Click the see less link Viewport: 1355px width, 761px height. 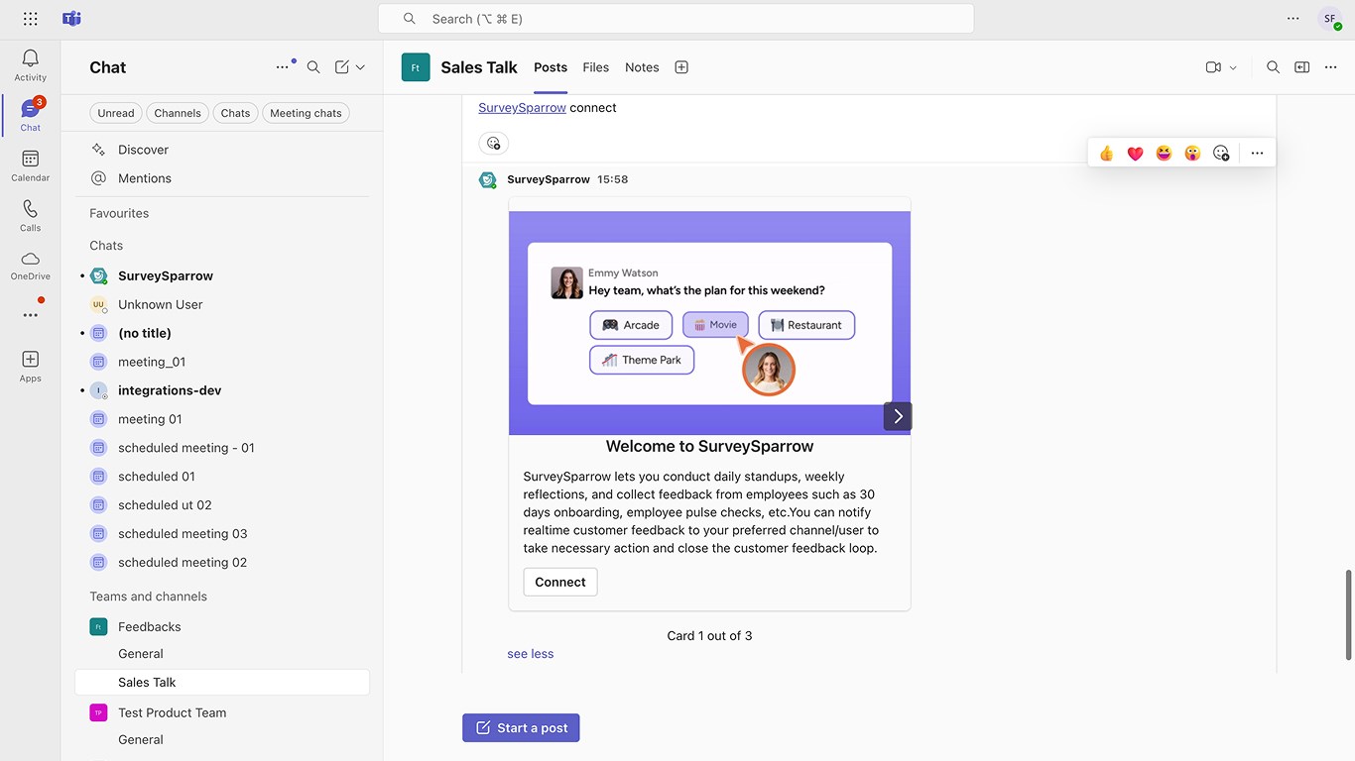click(x=531, y=654)
